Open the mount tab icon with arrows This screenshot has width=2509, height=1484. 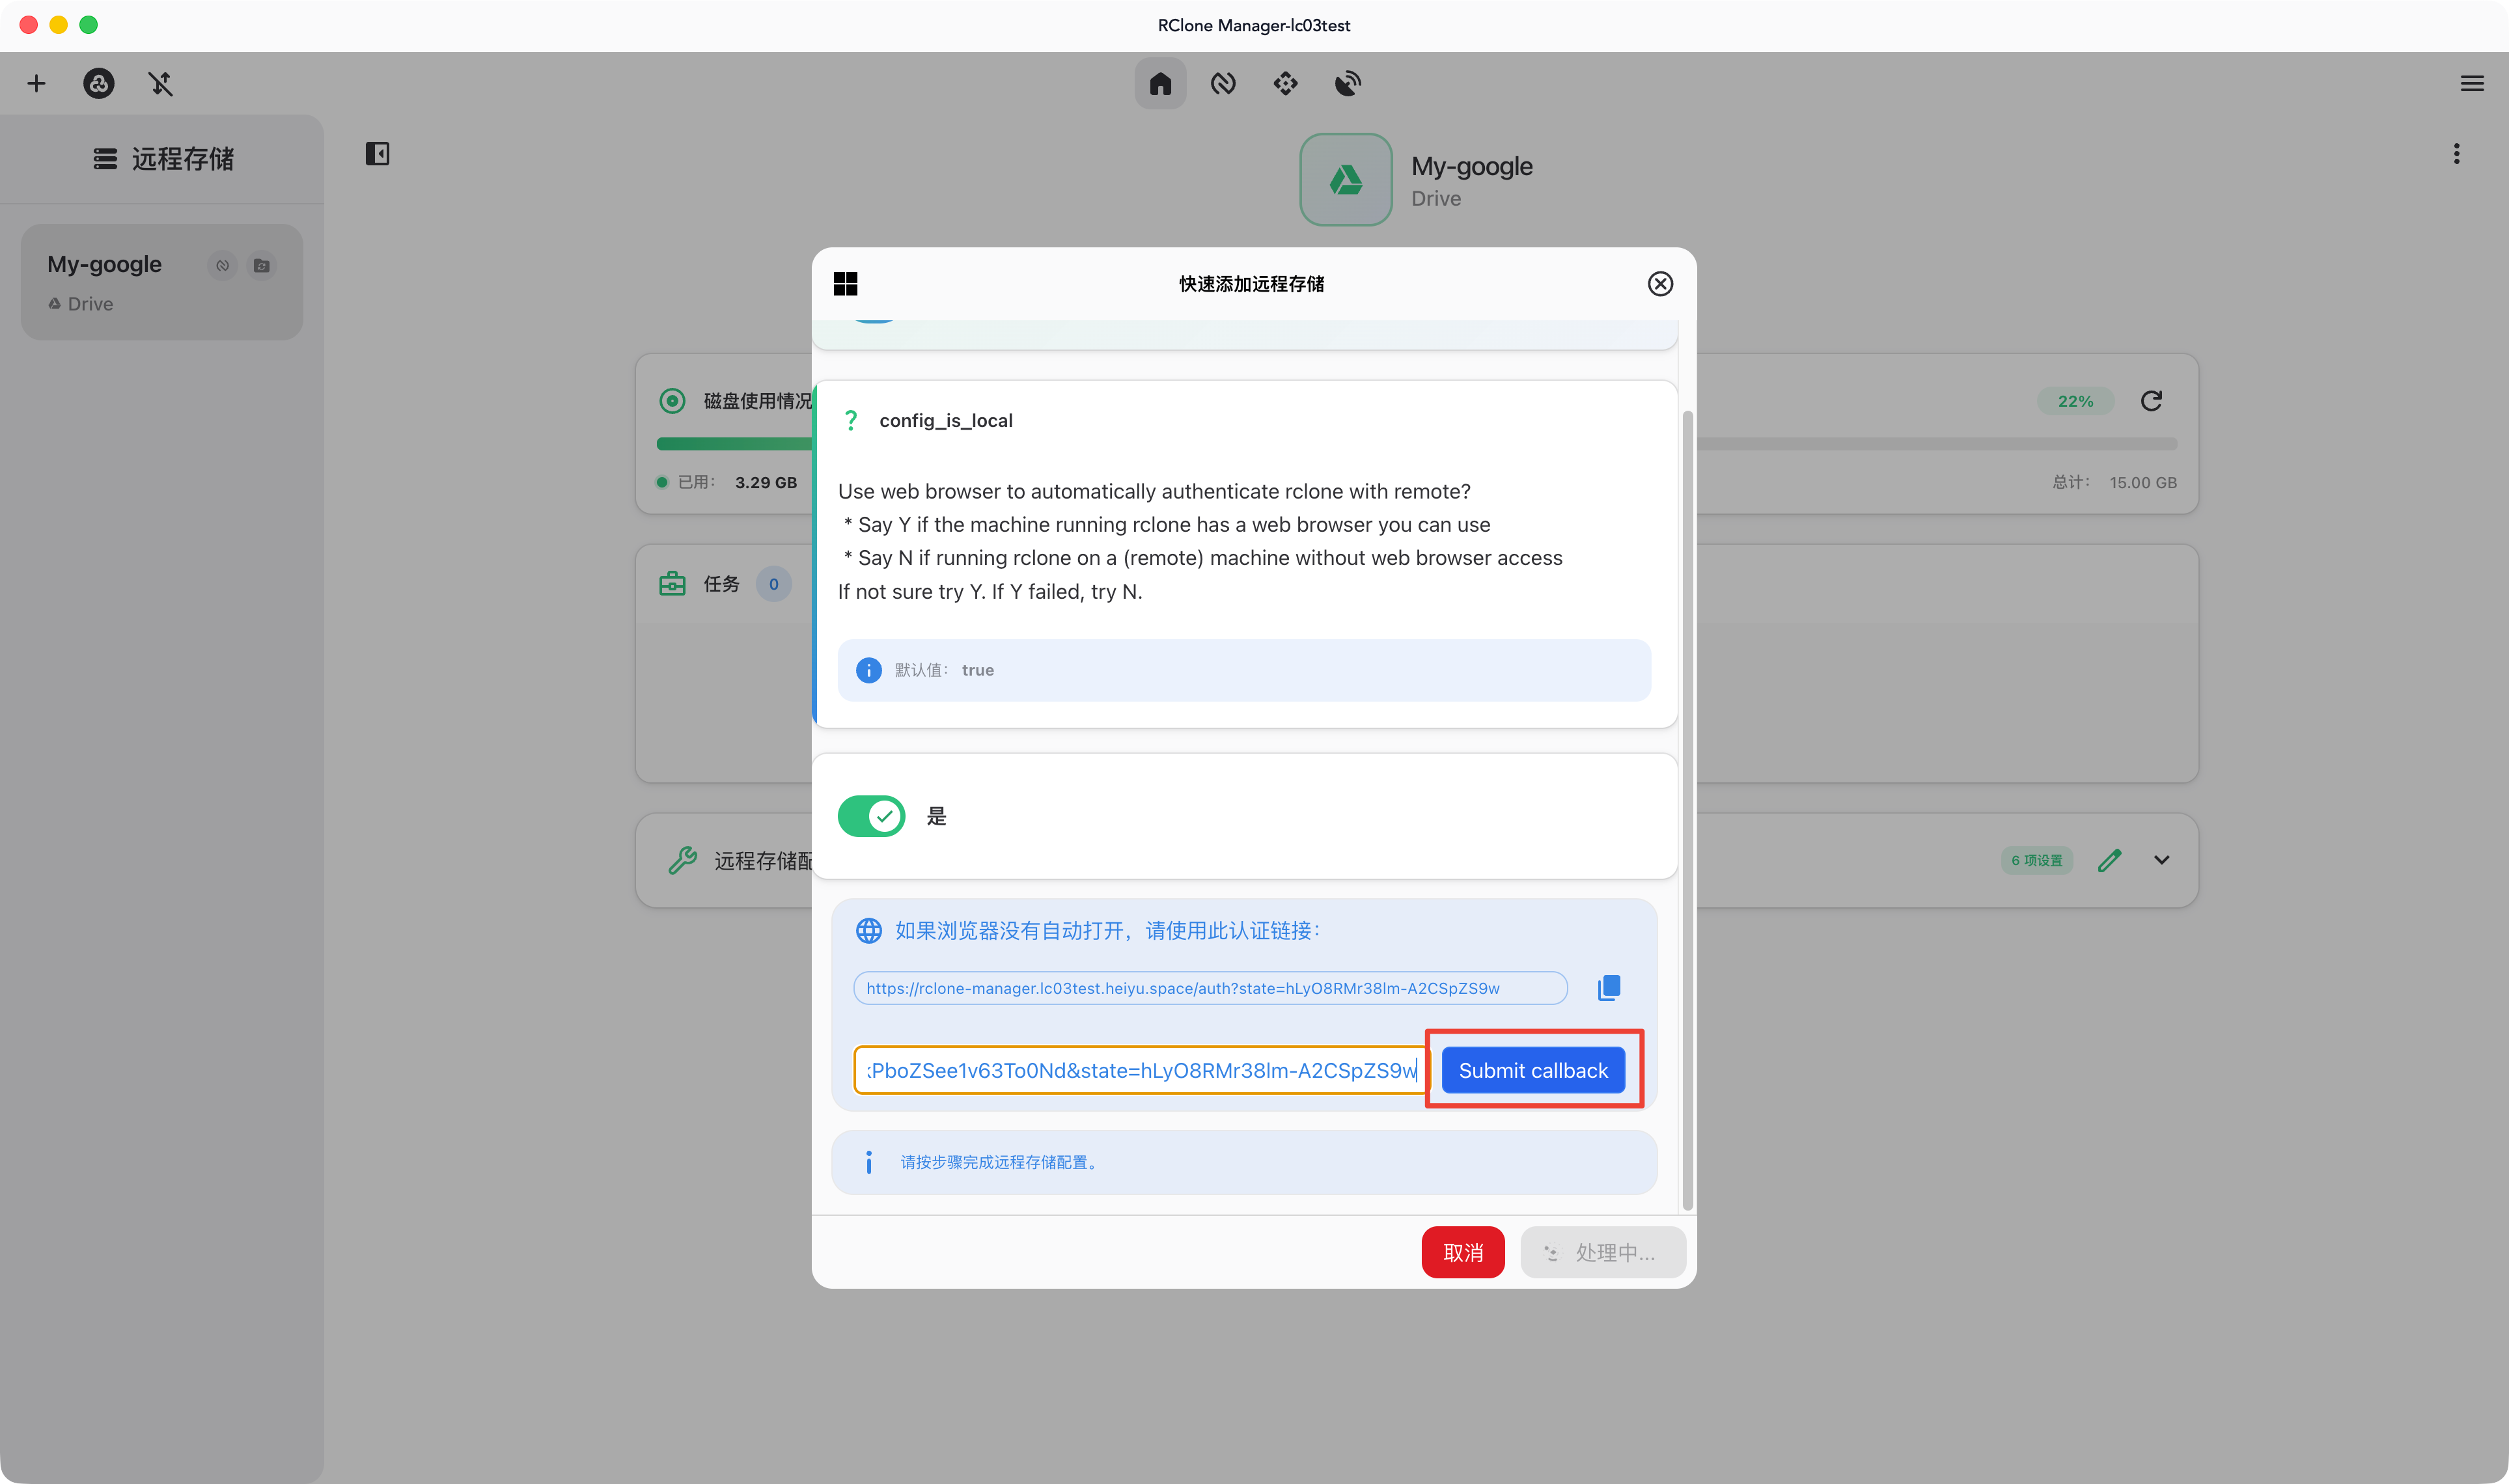1286,83
